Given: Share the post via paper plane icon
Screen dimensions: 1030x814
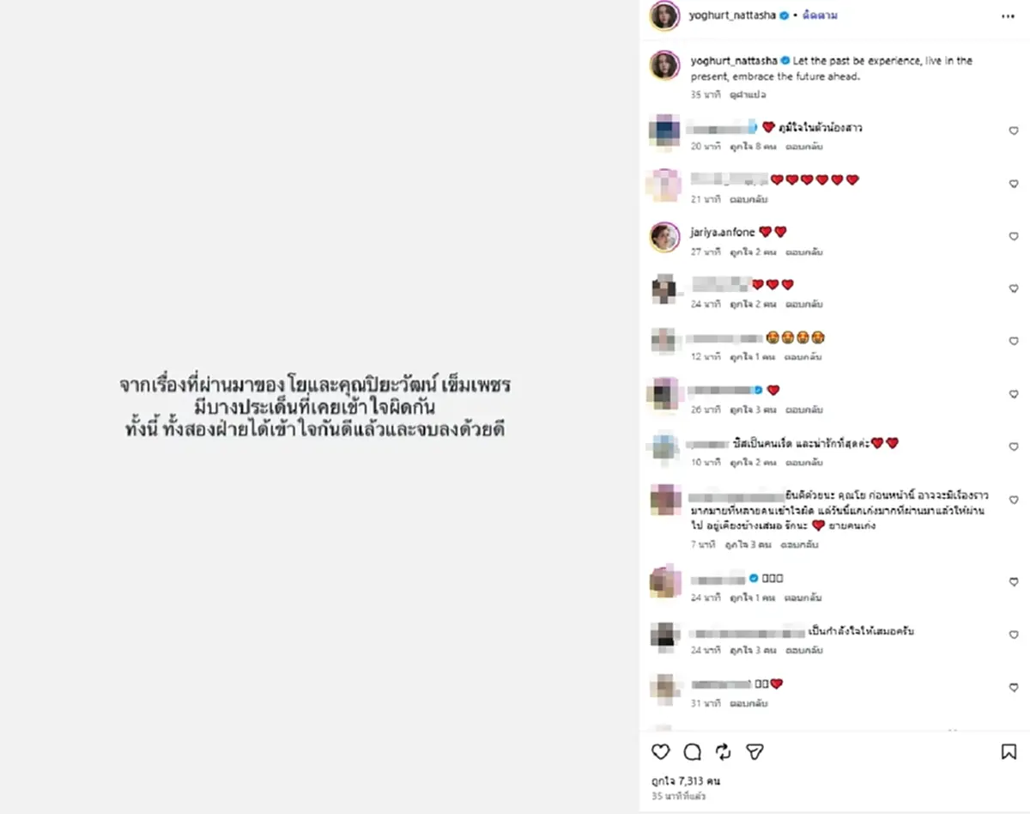Looking at the screenshot, I should (x=754, y=751).
